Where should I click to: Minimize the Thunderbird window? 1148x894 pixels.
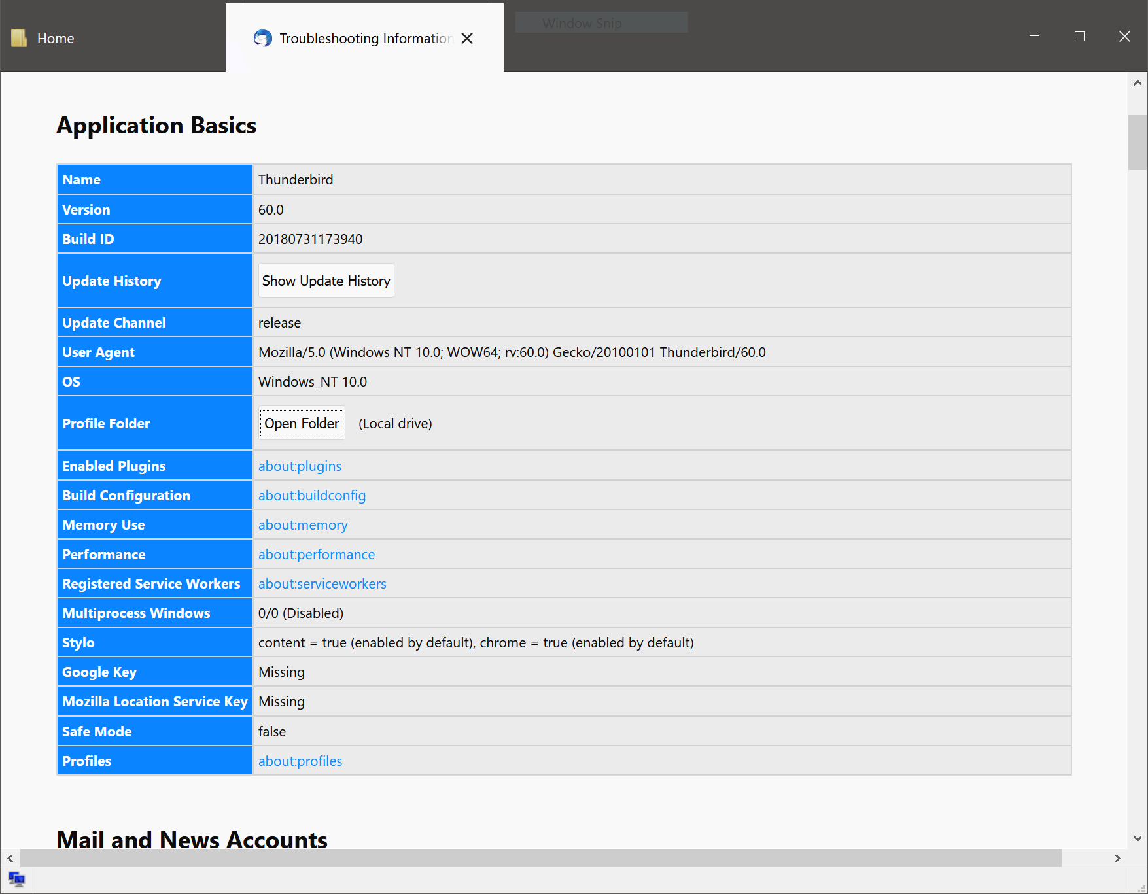click(1034, 36)
